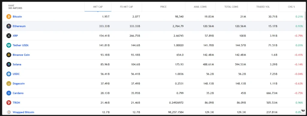The width and height of the screenshot is (307, 116).
Task: Sort by TRADED VOL column header
Action: click(x=263, y=7)
